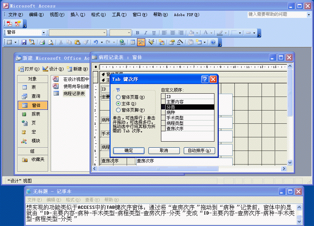The width and height of the screenshot is (314, 226).
Task: Click the Print toolbar icon
Action: 42,42
